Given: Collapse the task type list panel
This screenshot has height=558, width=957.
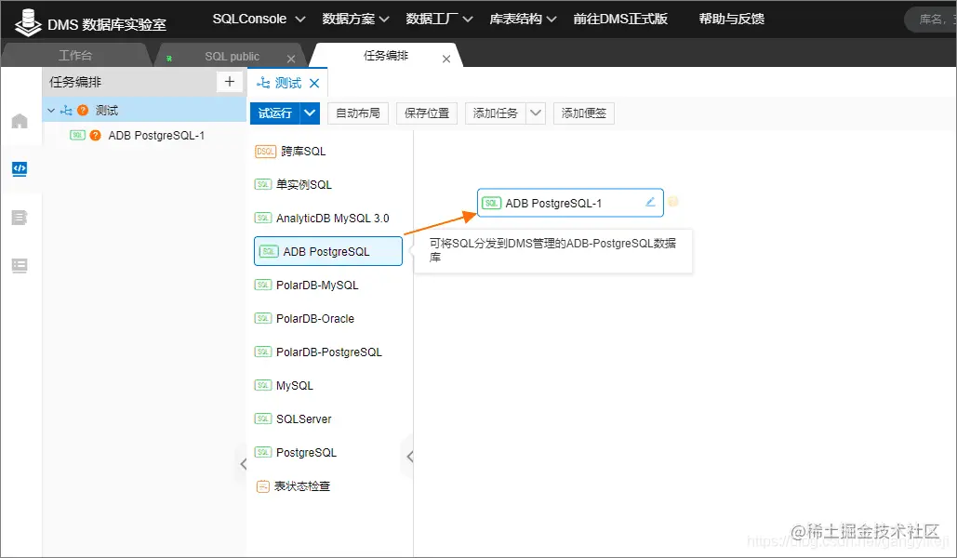Looking at the screenshot, I should pos(409,456).
